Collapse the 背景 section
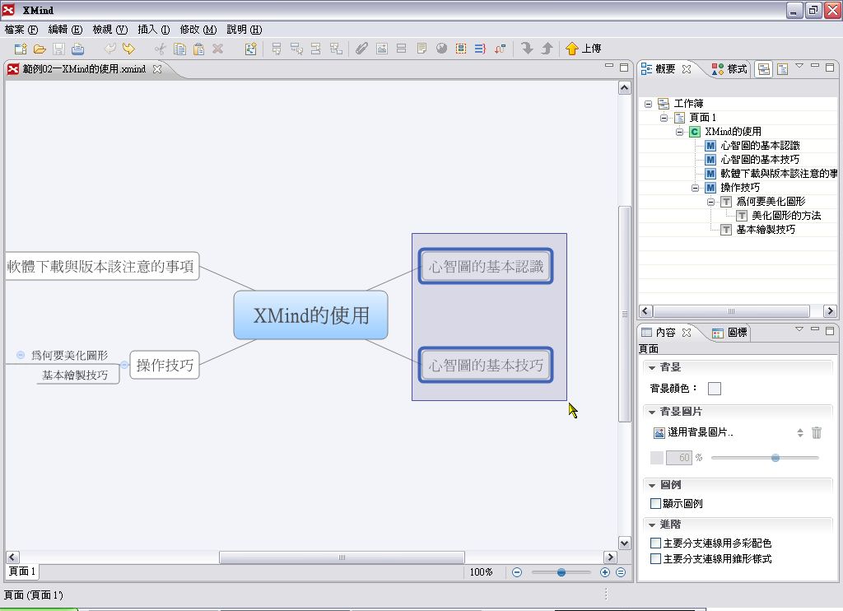 point(652,367)
